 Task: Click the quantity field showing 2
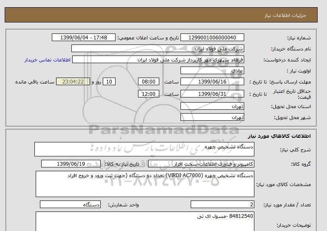click(222, 204)
